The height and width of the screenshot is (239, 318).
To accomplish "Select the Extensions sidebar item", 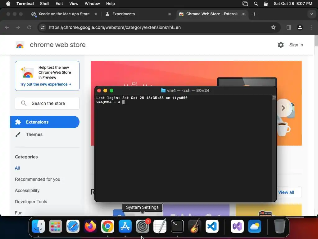I will point(45,122).
